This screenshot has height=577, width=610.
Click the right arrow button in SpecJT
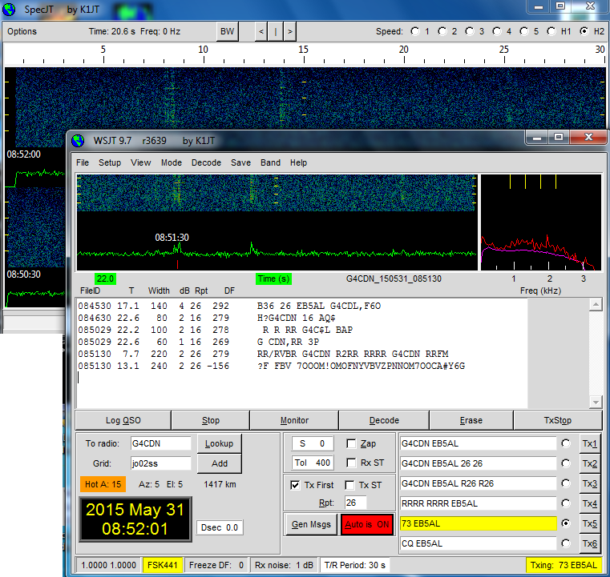[x=290, y=31]
